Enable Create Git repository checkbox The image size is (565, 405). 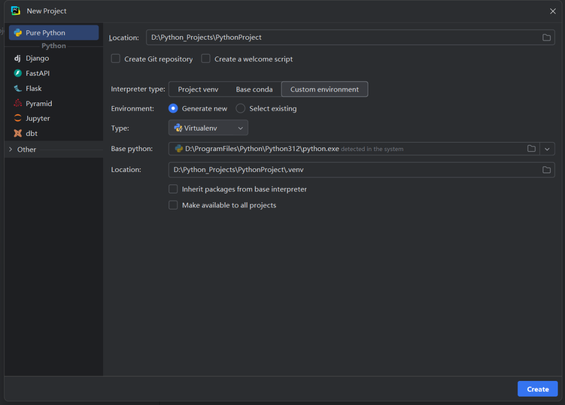coord(116,59)
